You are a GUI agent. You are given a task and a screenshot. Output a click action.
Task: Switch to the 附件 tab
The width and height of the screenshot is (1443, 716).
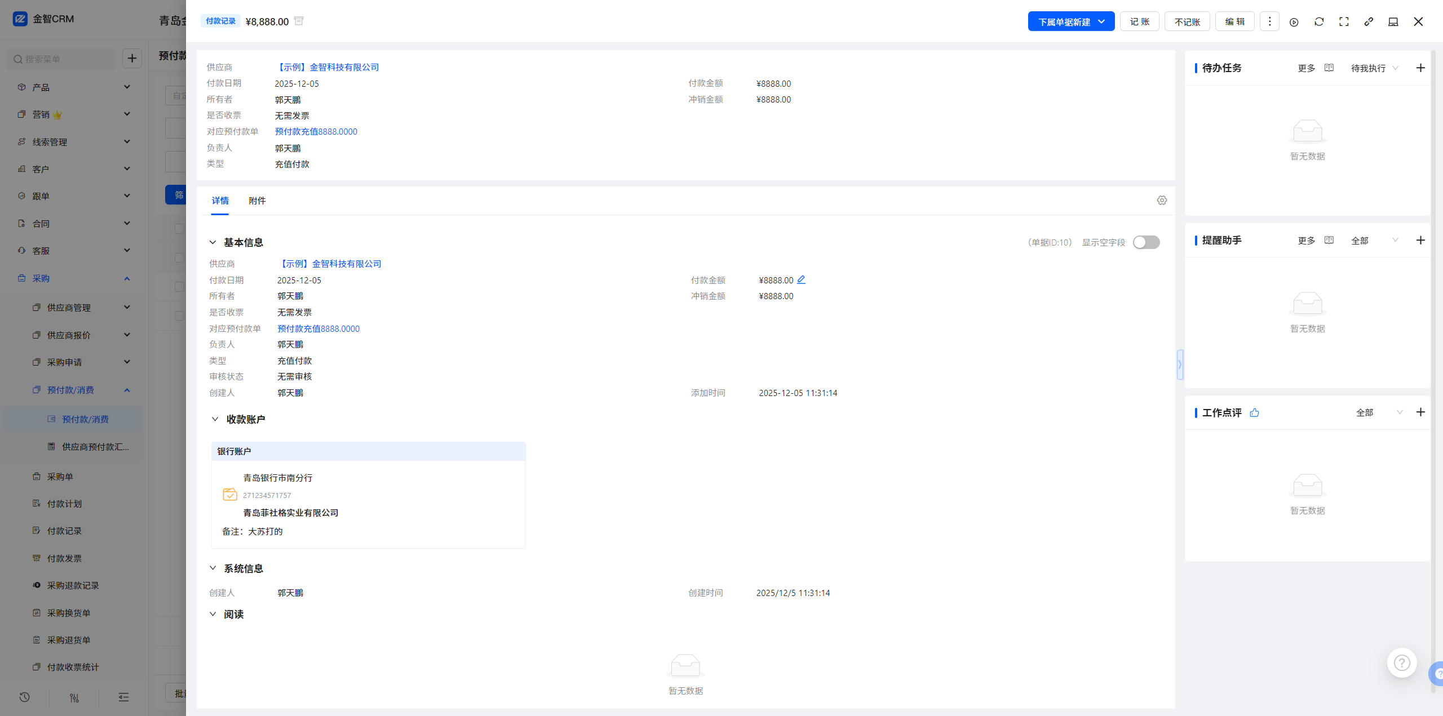click(x=257, y=201)
